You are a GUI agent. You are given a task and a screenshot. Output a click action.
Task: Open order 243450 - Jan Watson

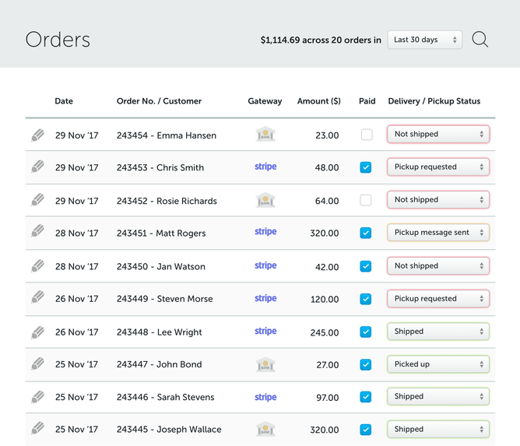pyautogui.click(x=160, y=266)
